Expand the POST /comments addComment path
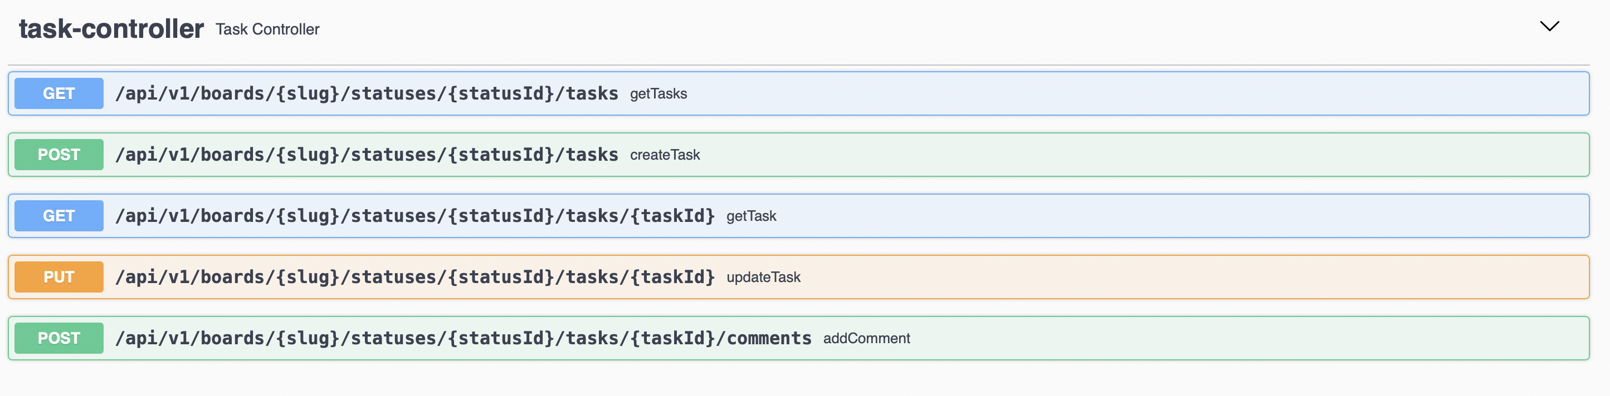Screen dimensions: 1610x396 pyautogui.click(x=463, y=338)
